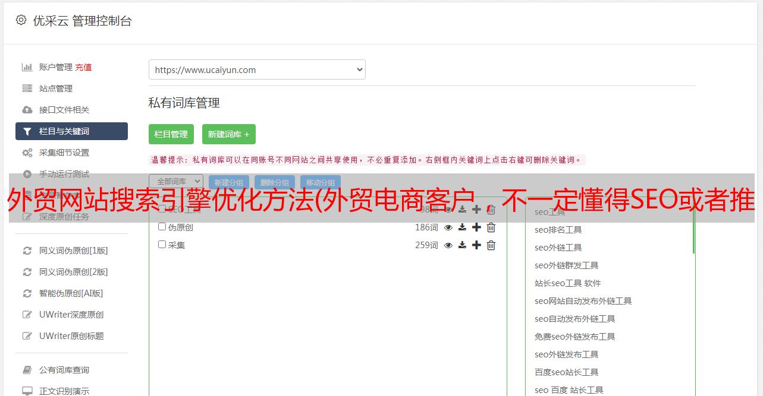Tick the 伪原创 checkbox
The width and height of the screenshot is (763, 396).
click(162, 227)
